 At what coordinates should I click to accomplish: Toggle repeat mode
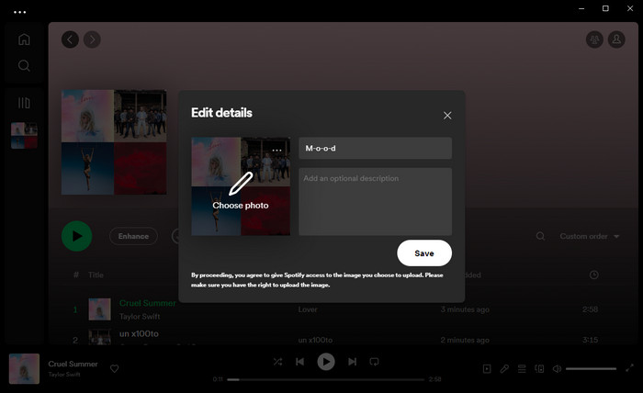tap(374, 362)
